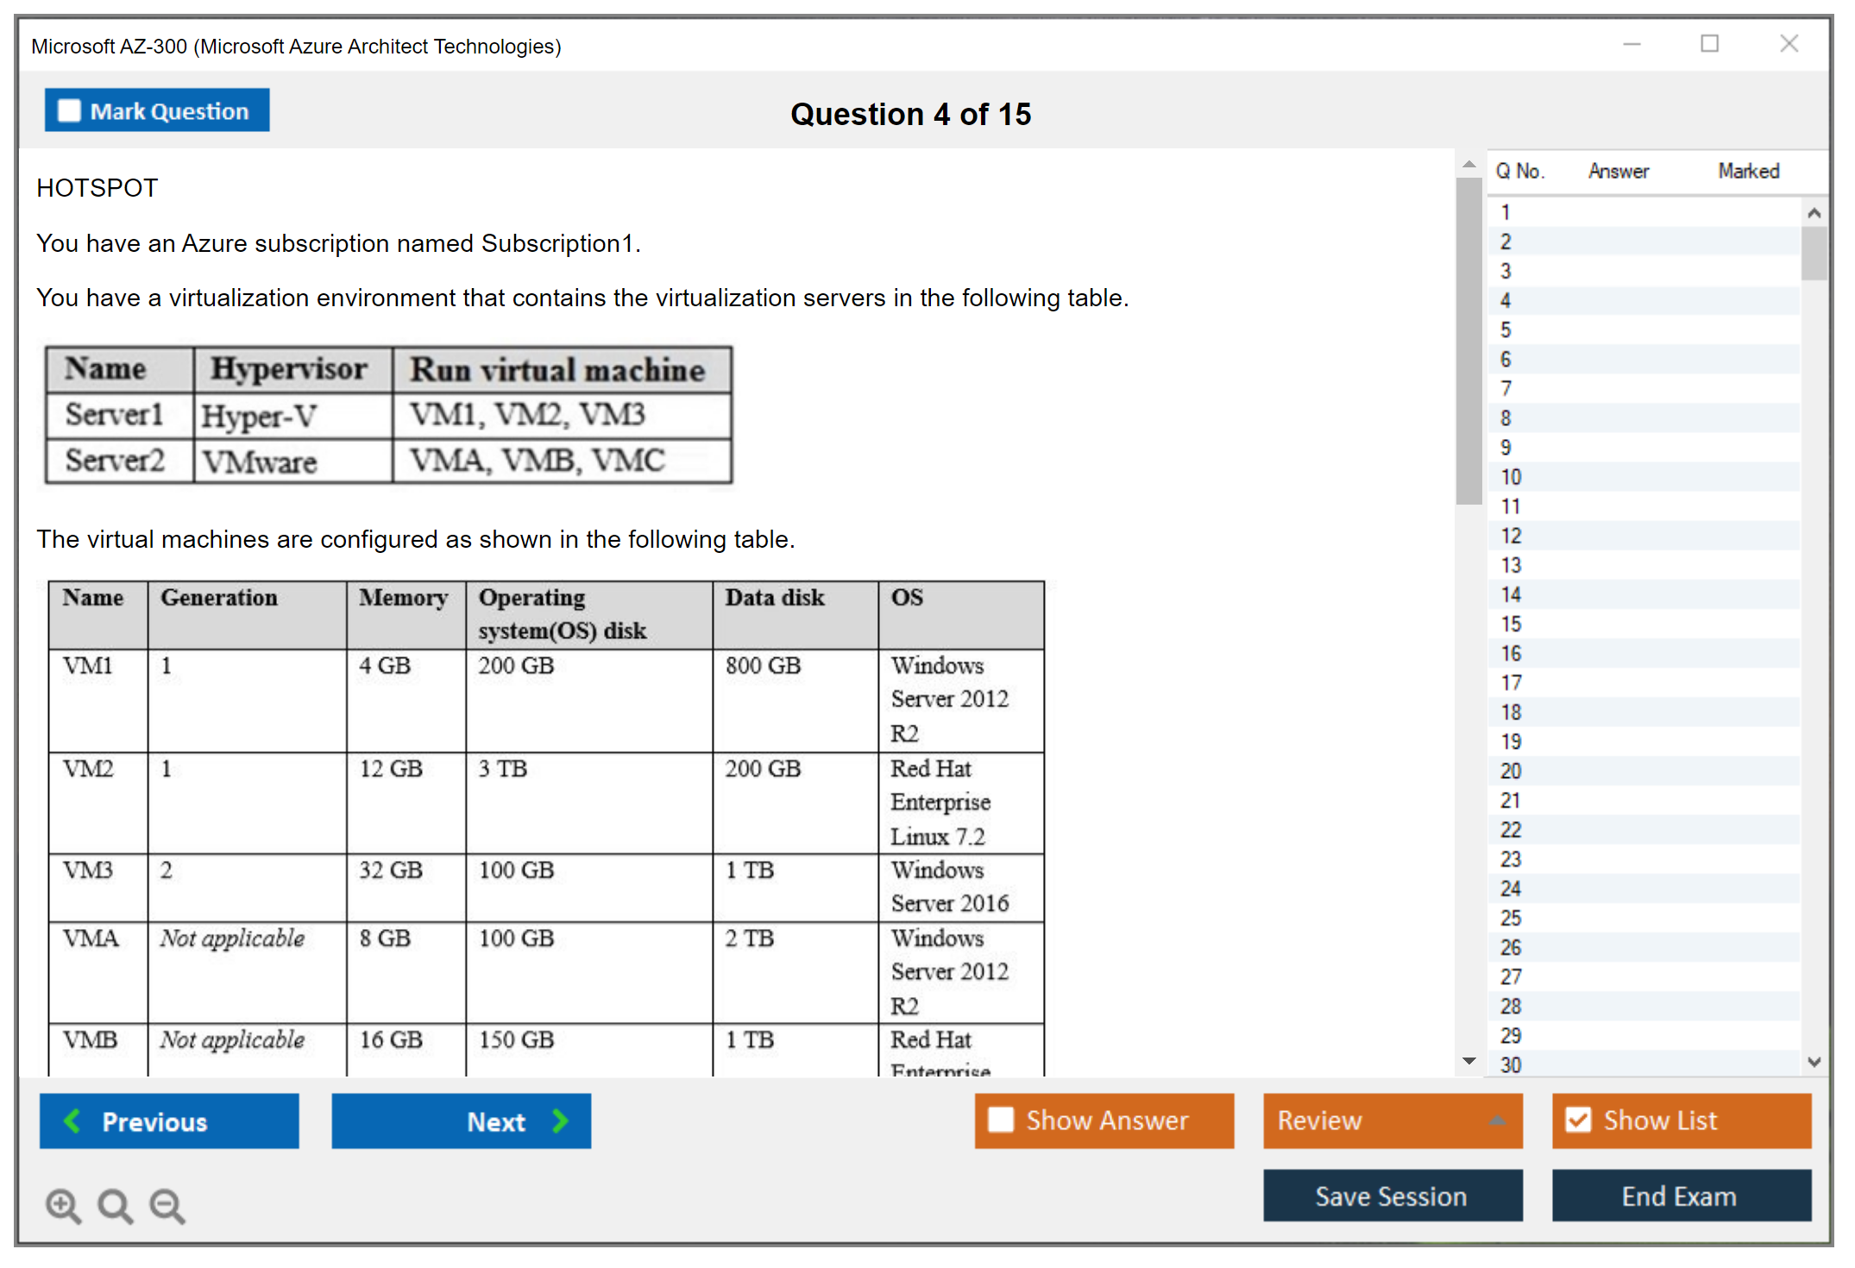Tick the Mark Question checkbox

click(x=69, y=111)
